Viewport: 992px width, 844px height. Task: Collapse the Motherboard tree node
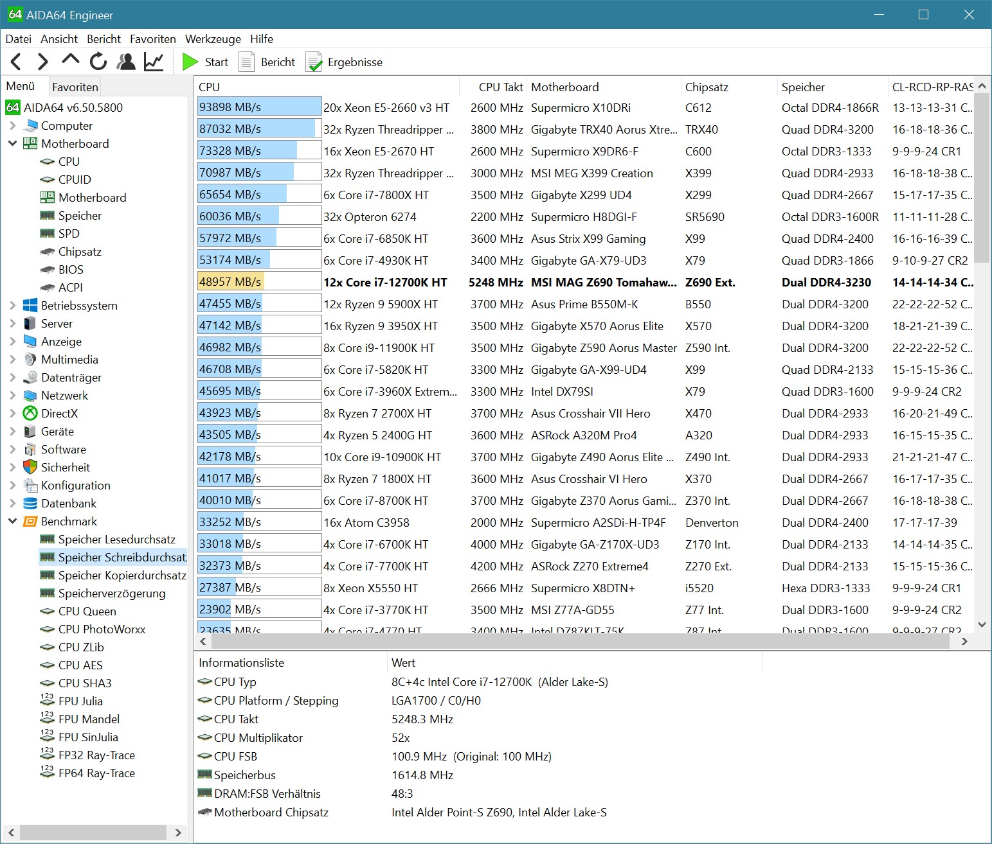pos(12,143)
